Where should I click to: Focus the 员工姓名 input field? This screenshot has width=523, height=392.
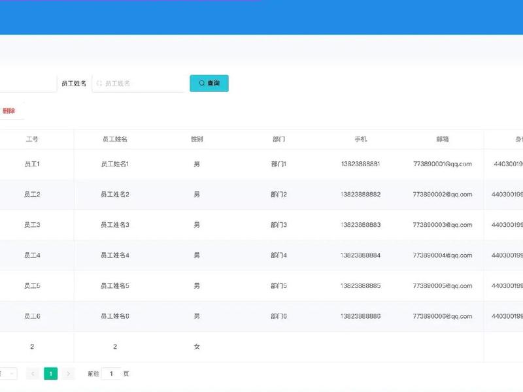coord(139,84)
